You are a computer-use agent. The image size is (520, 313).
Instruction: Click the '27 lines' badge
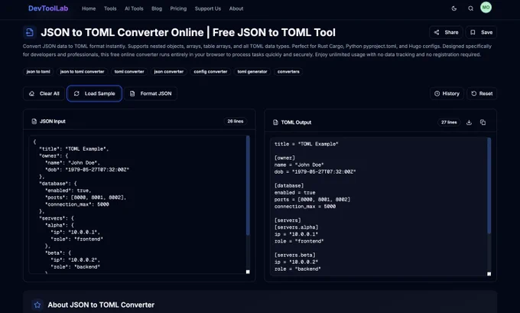[x=449, y=122]
